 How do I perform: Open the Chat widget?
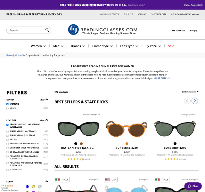193,186
